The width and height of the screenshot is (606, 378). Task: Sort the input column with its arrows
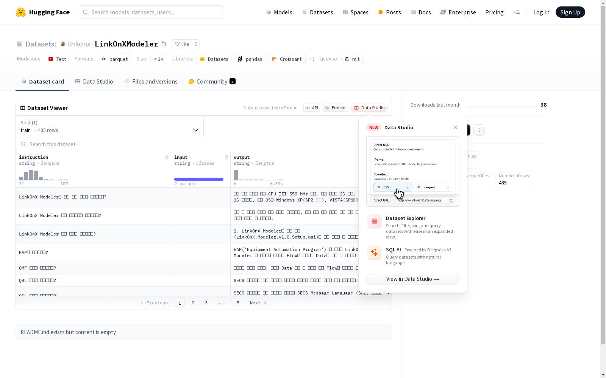click(x=226, y=157)
